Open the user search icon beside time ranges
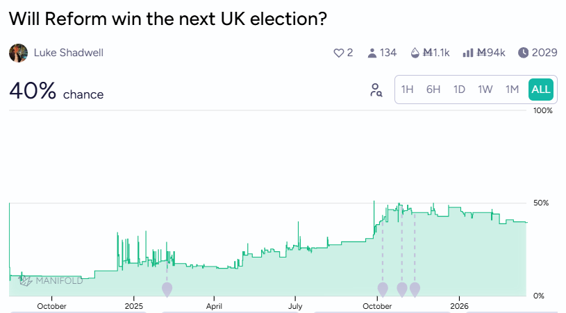The image size is (566, 313). (x=376, y=90)
